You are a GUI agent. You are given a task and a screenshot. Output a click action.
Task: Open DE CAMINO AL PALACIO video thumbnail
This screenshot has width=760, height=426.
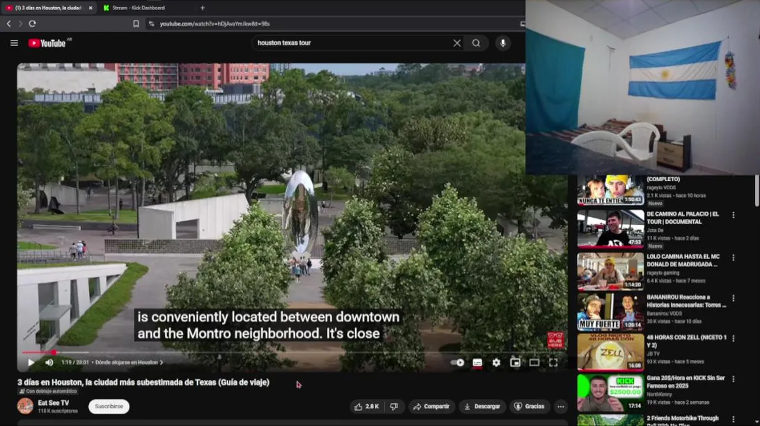610,228
